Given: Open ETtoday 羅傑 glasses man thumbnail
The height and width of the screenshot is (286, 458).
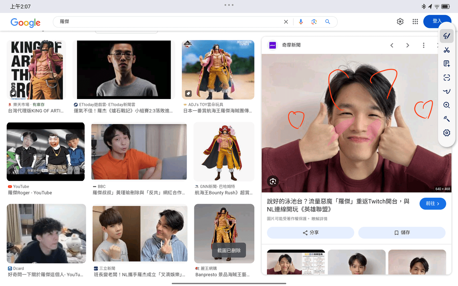Looking at the screenshot, I should click(124, 70).
